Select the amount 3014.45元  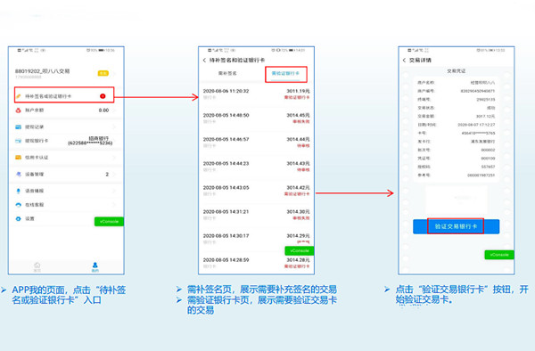tap(298, 115)
